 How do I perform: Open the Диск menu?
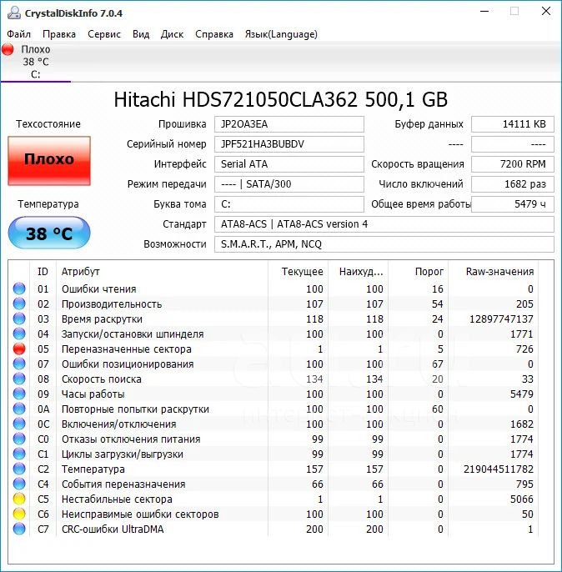click(x=172, y=34)
